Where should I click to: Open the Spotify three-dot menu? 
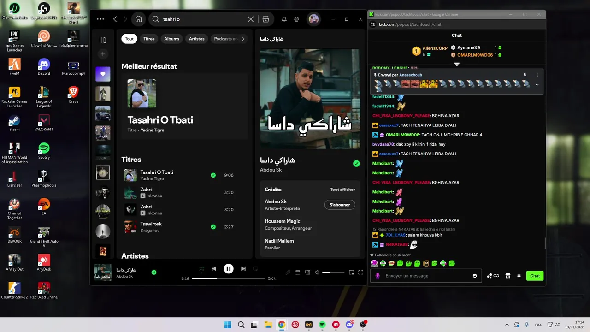tap(100, 19)
